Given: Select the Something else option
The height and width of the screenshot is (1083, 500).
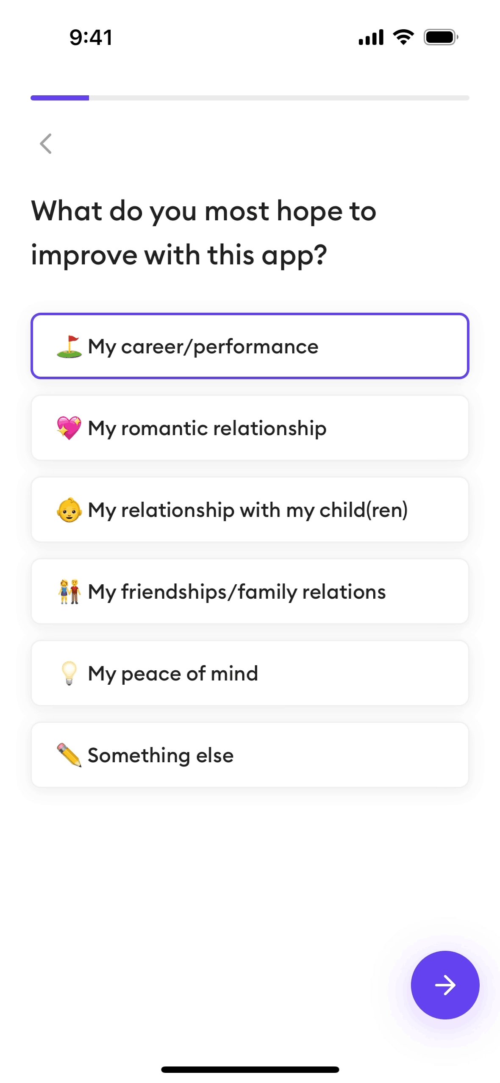Looking at the screenshot, I should click(250, 755).
